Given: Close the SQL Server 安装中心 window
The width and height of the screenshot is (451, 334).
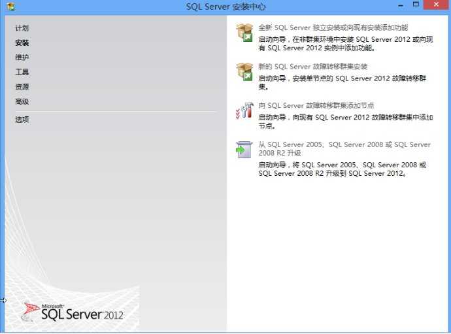Looking at the screenshot, I should (436, 5).
